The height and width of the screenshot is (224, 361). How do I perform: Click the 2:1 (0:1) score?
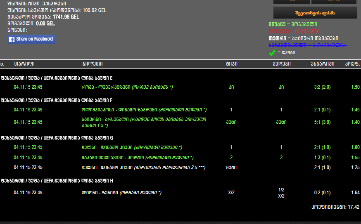coord(322,110)
